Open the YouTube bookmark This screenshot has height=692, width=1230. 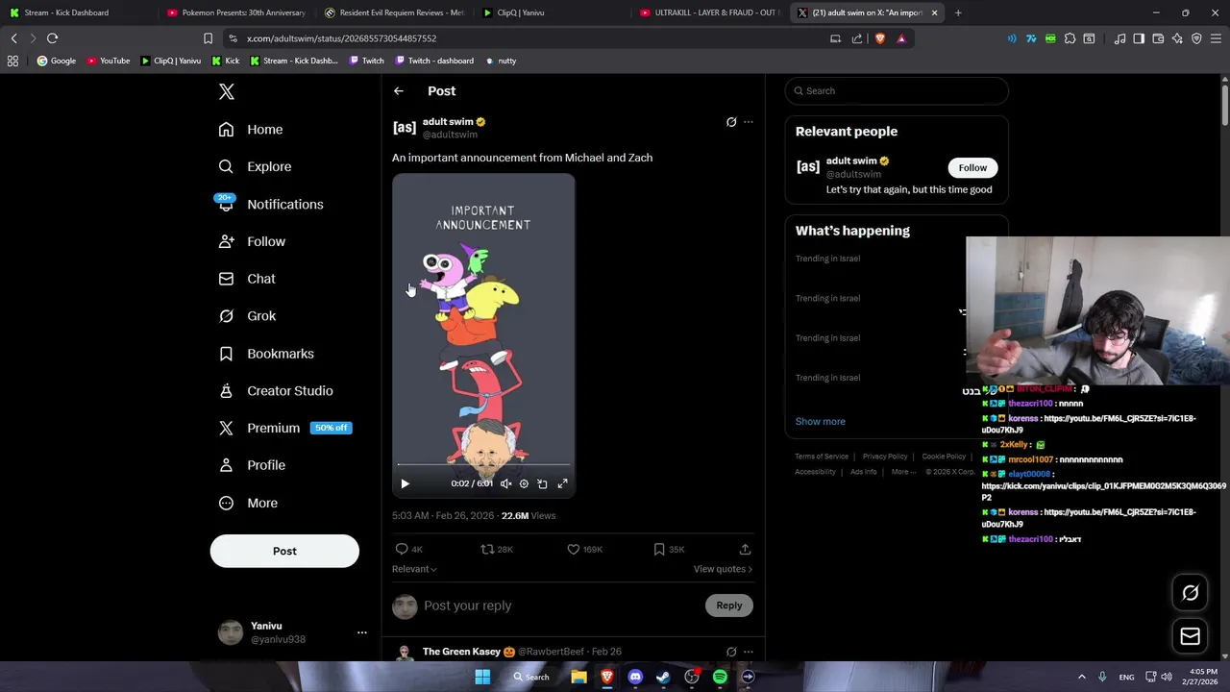(x=108, y=61)
